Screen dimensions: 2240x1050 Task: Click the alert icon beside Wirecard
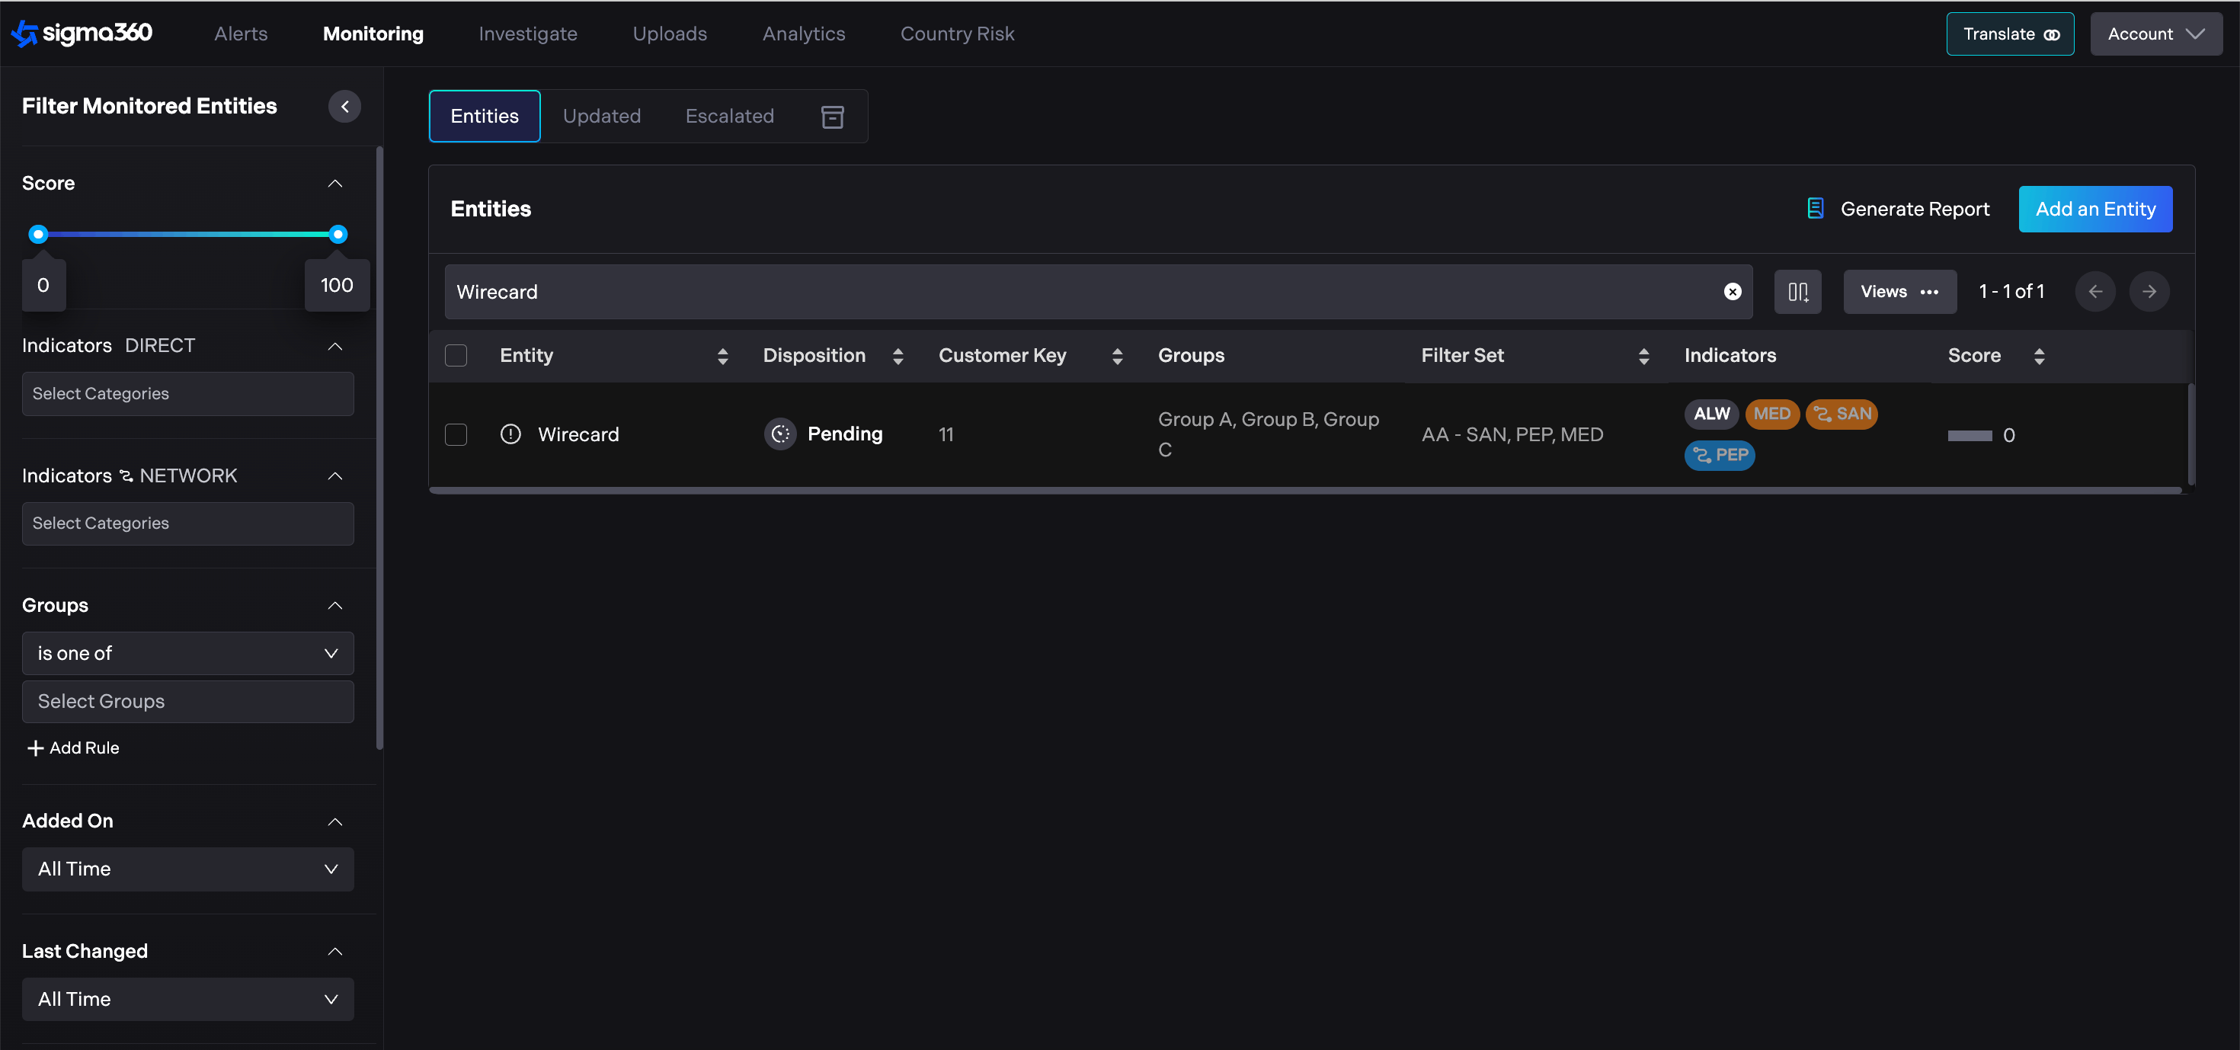[510, 434]
